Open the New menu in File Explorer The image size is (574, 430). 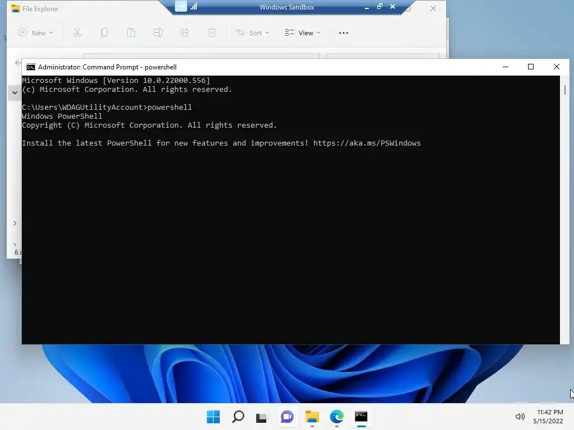[35, 33]
